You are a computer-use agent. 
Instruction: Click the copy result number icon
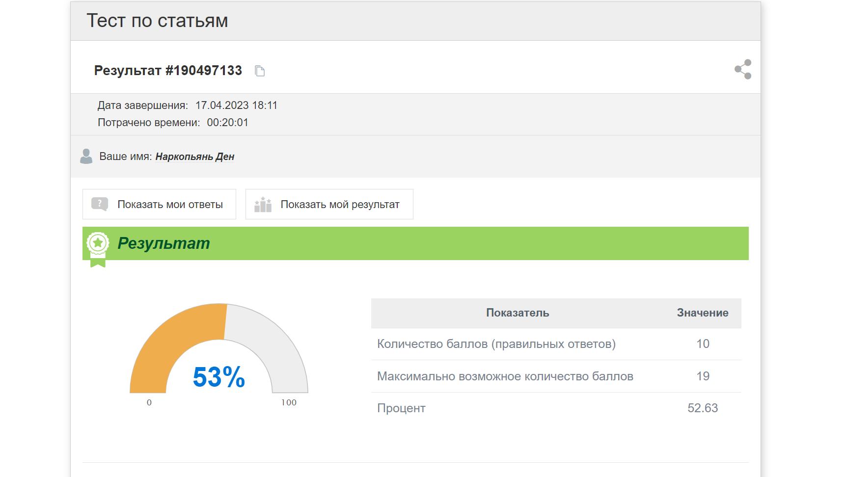tap(260, 71)
